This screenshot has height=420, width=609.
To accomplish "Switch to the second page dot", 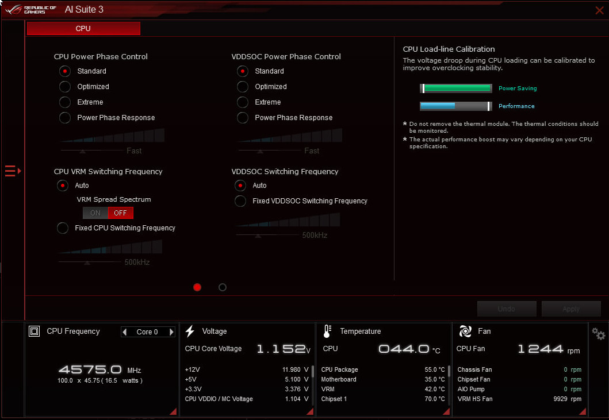I will click(223, 287).
